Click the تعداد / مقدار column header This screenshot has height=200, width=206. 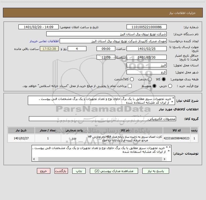tap(48, 130)
